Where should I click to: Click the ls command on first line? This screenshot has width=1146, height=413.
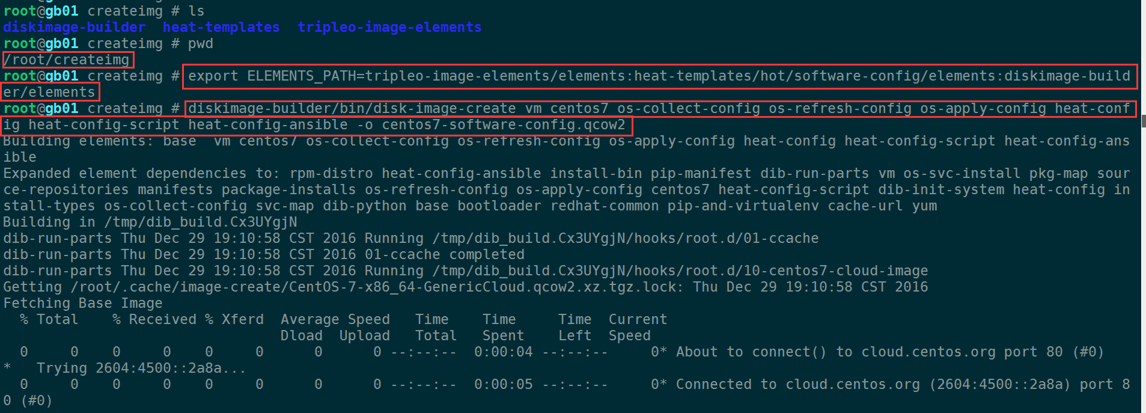(196, 11)
